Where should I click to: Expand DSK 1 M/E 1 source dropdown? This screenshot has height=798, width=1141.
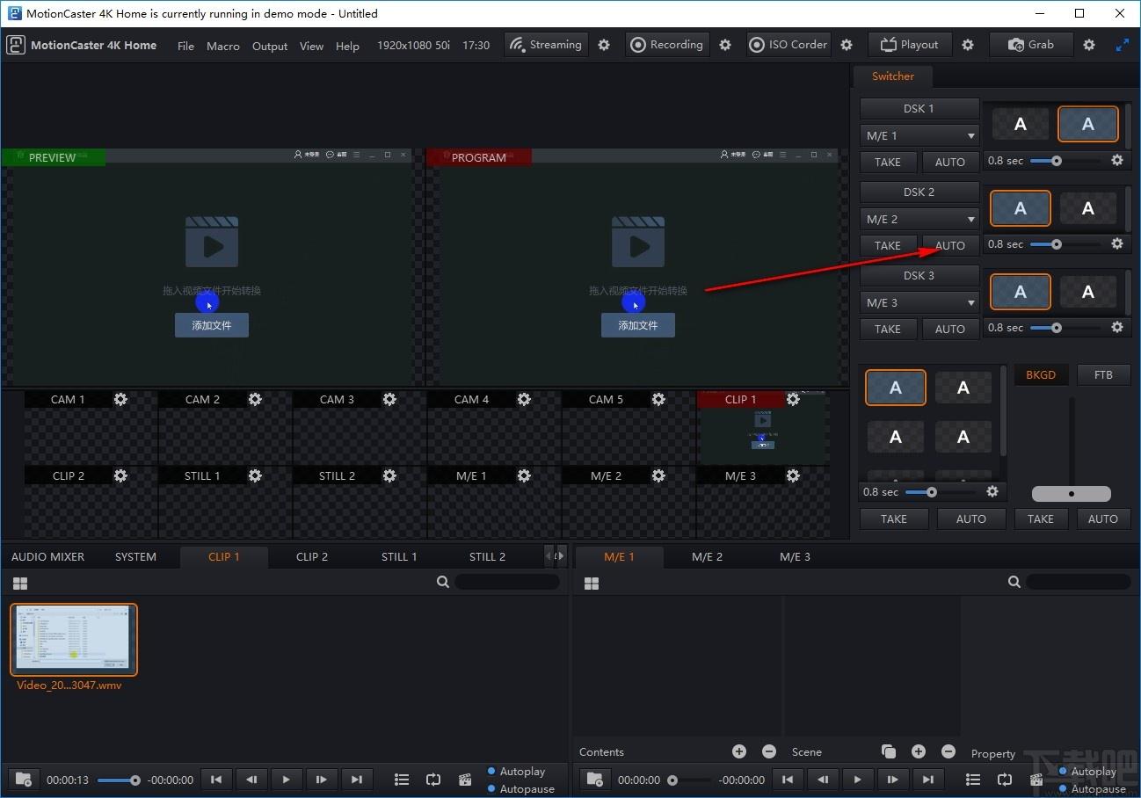point(919,136)
